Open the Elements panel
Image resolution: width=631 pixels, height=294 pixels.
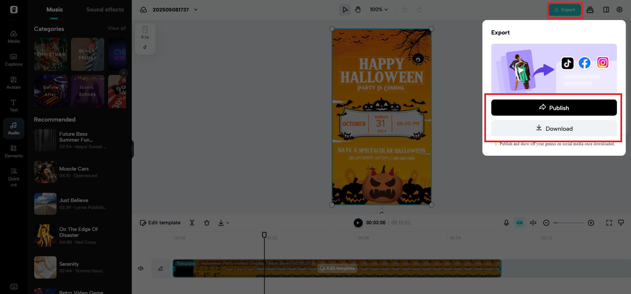(x=13, y=151)
